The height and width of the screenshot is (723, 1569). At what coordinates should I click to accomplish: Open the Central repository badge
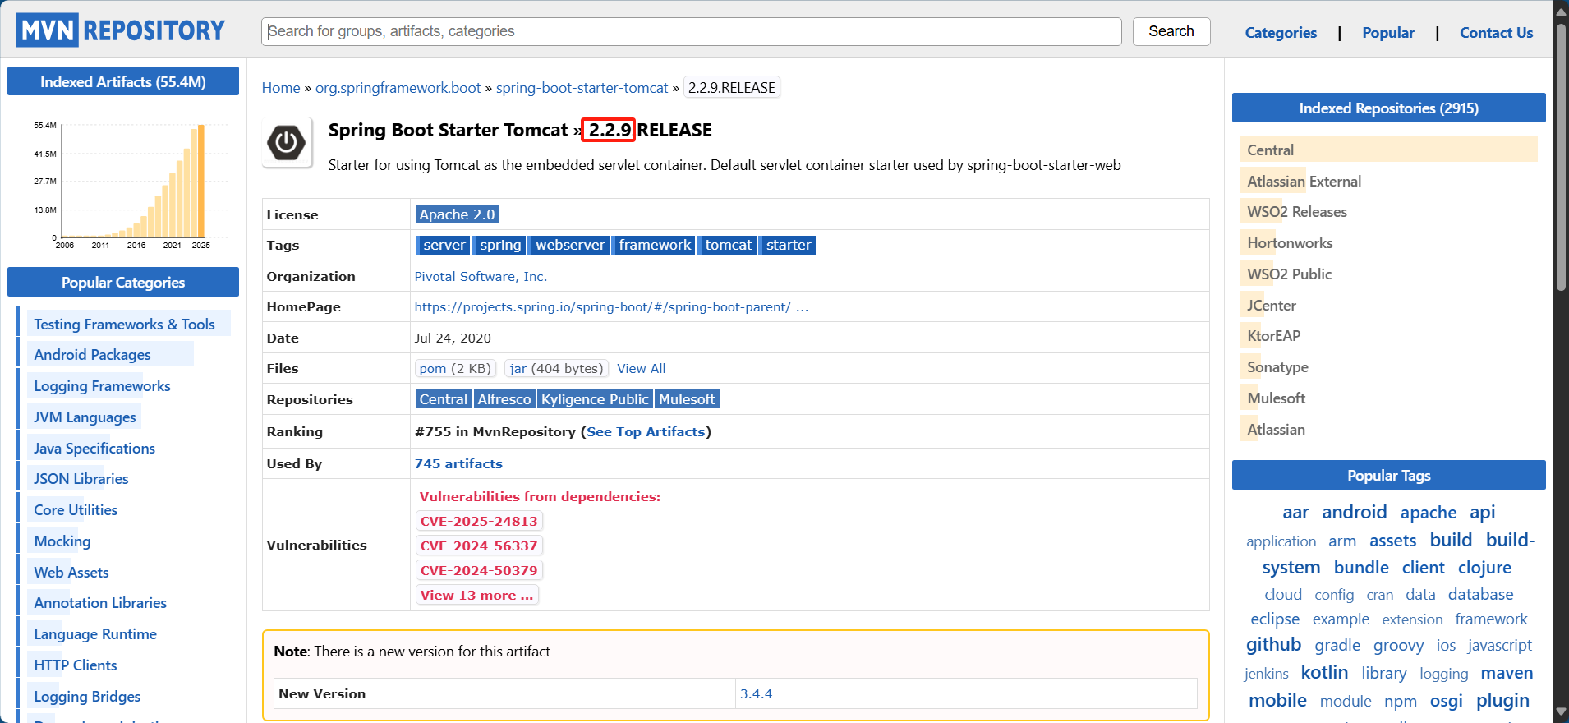click(443, 399)
